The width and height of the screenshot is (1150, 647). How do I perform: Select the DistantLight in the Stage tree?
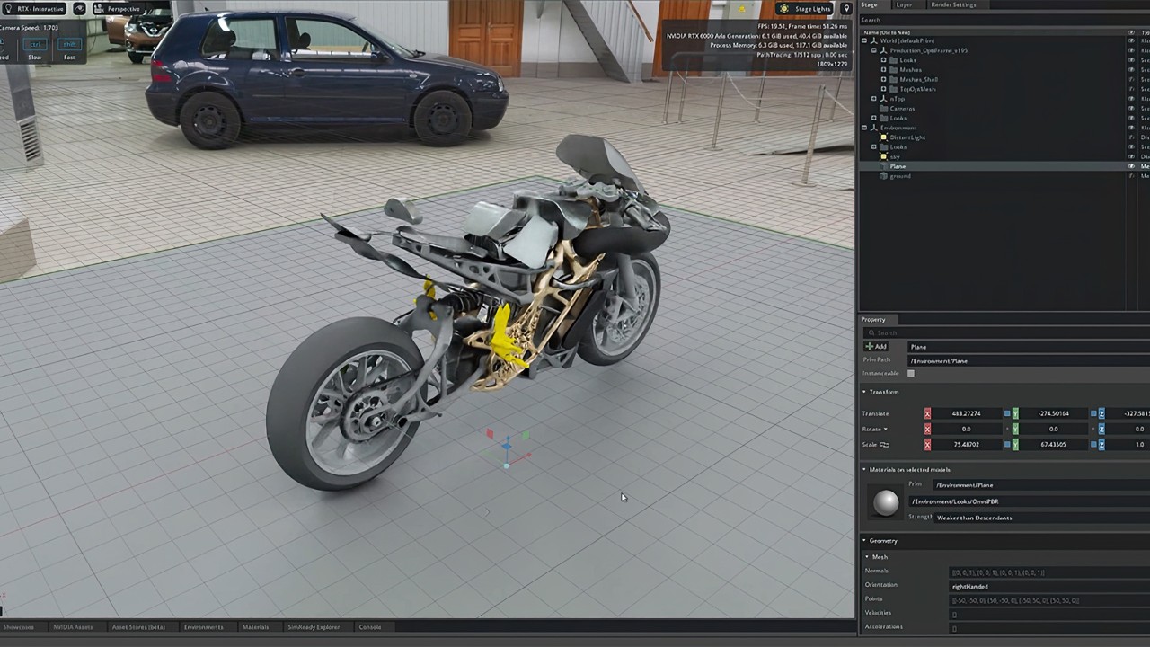907,137
